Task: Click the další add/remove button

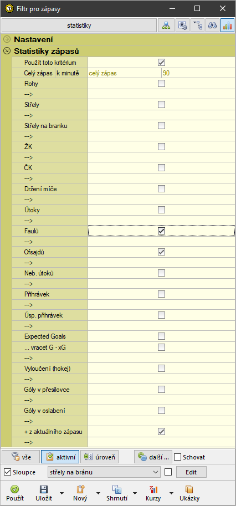Action: [x=153, y=457]
